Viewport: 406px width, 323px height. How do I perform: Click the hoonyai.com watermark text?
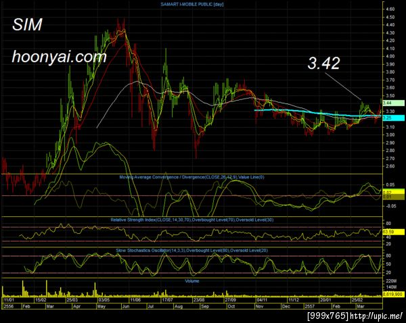tap(60, 57)
